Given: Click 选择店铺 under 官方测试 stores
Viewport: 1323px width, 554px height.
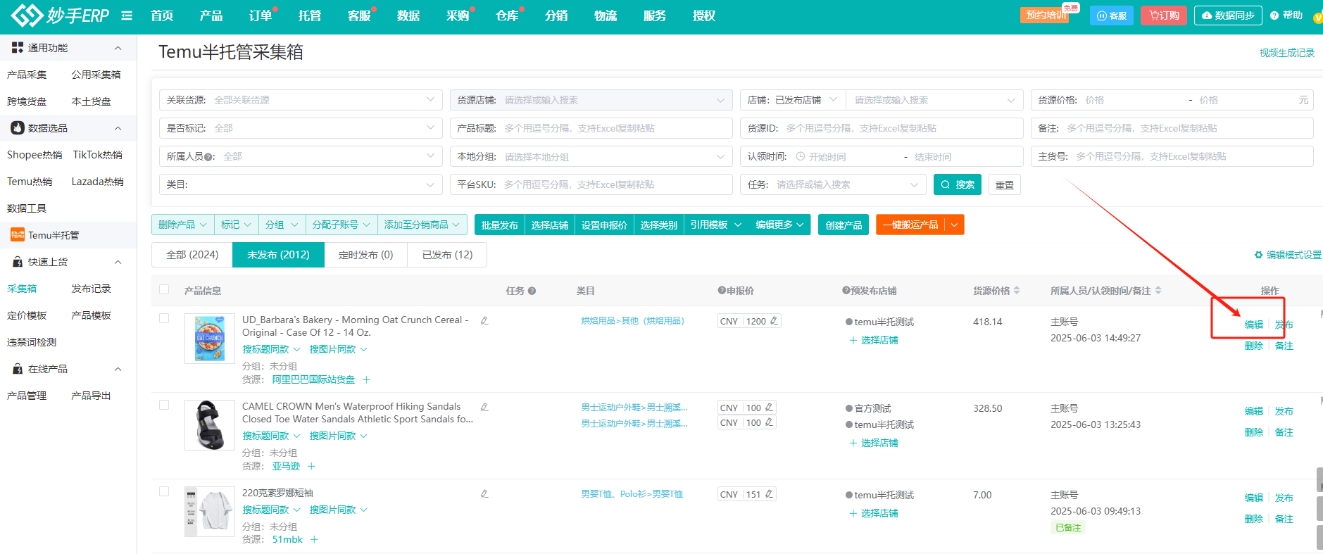Looking at the screenshot, I should tap(873, 443).
